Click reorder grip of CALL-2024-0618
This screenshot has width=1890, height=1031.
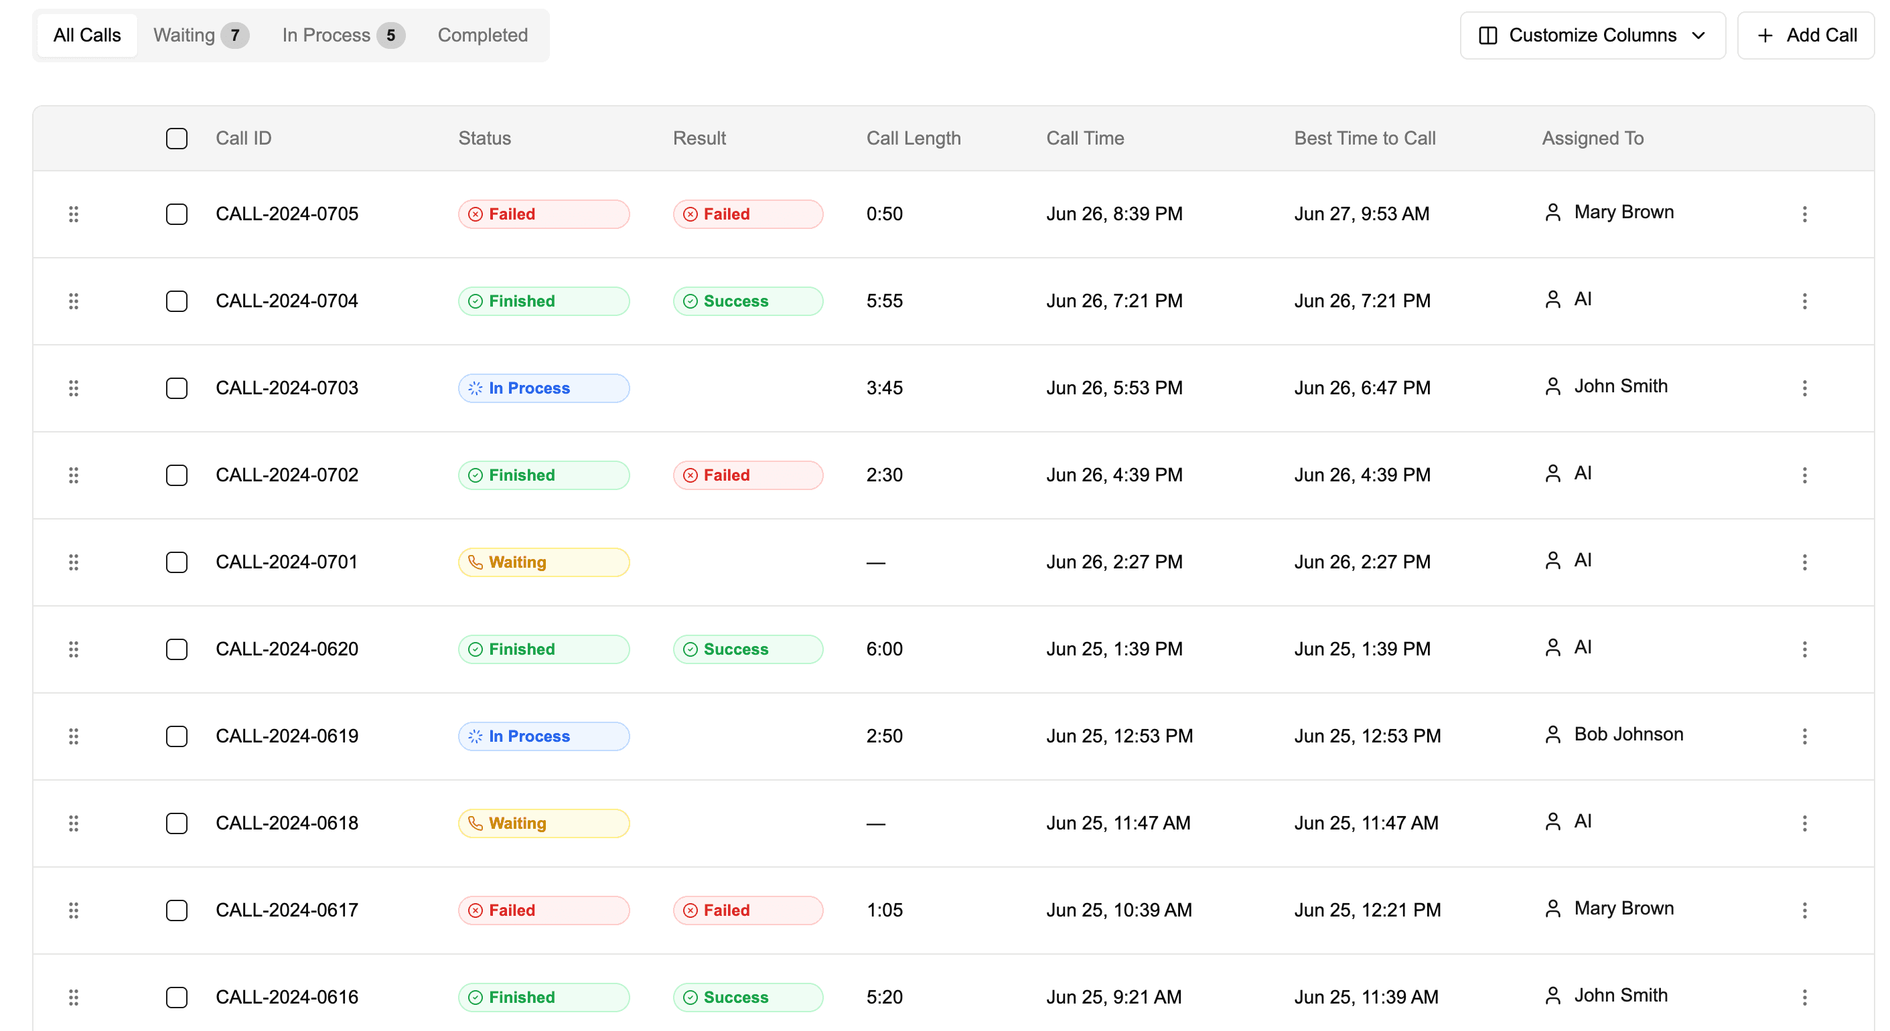click(x=74, y=823)
